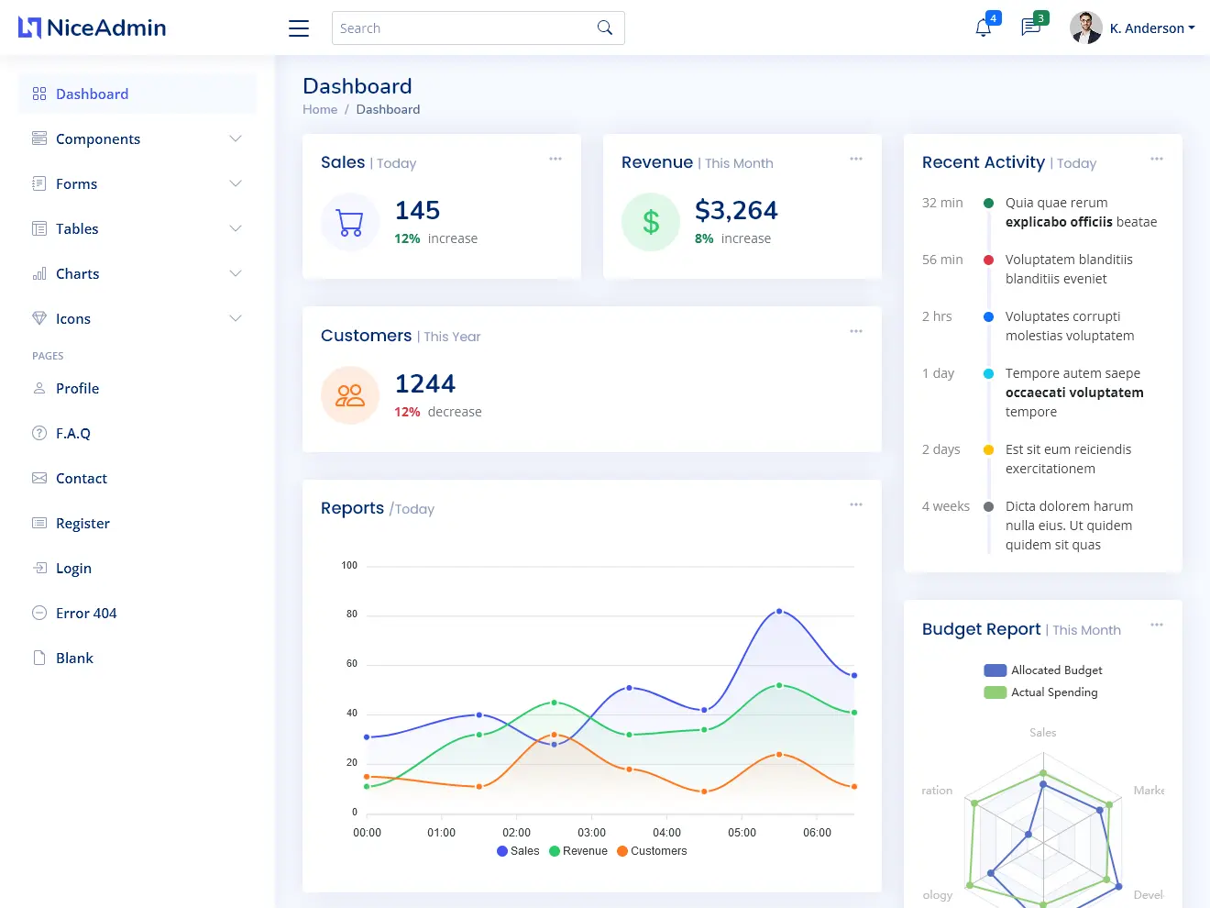This screenshot has width=1210, height=908.
Task: Click the search magnifier icon
Action: click(x=604, y=28)
